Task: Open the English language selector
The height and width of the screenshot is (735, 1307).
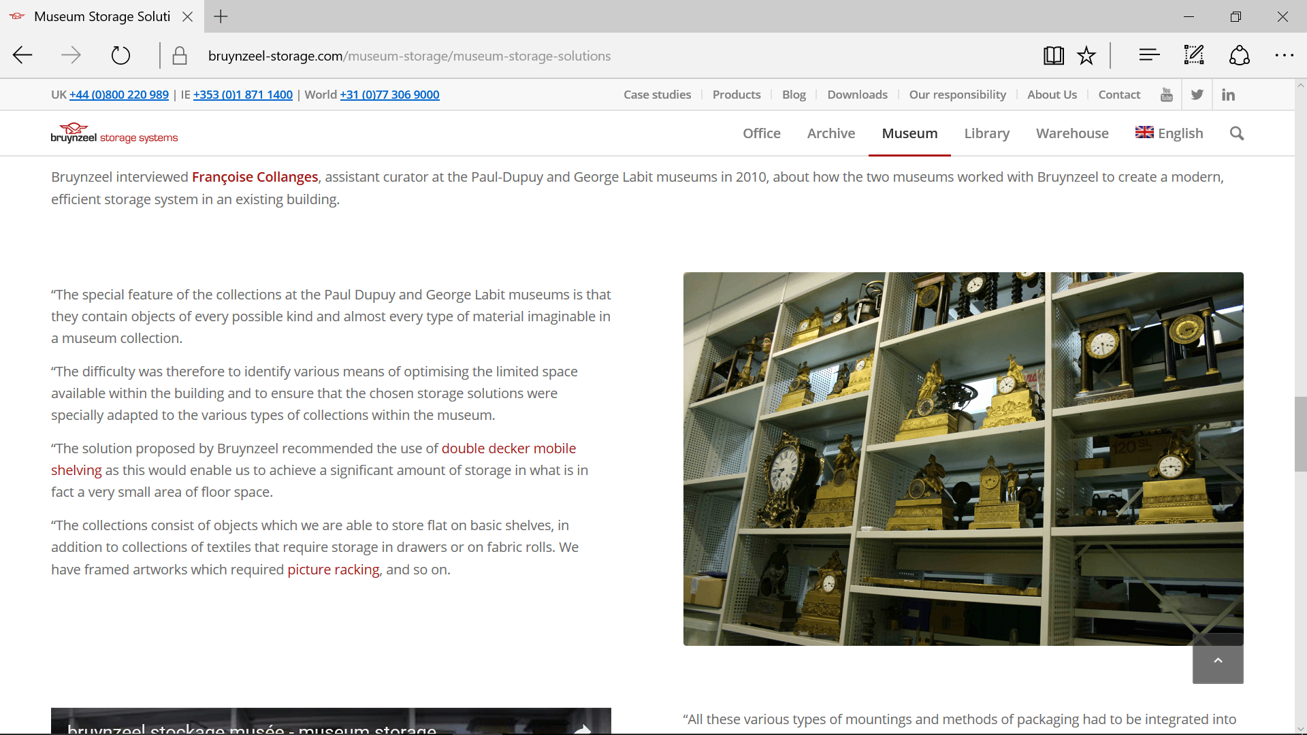Action: click(1169, 133)
